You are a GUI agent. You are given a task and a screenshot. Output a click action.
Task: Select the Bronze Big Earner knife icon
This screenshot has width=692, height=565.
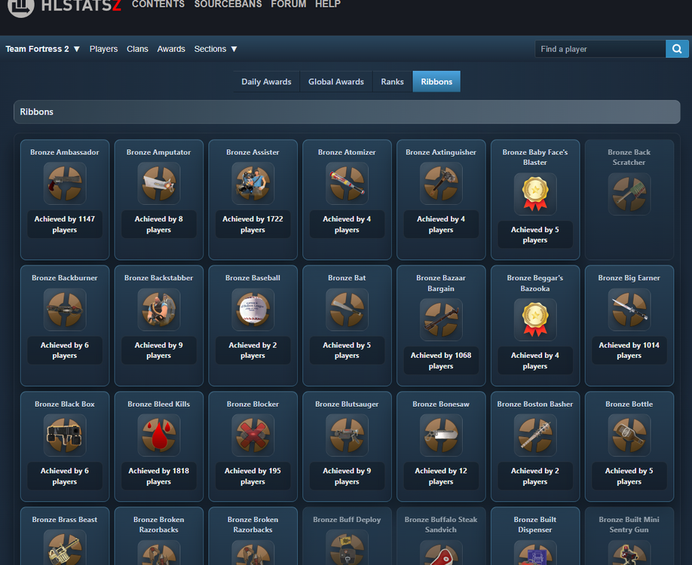click(x=629, y=310)
